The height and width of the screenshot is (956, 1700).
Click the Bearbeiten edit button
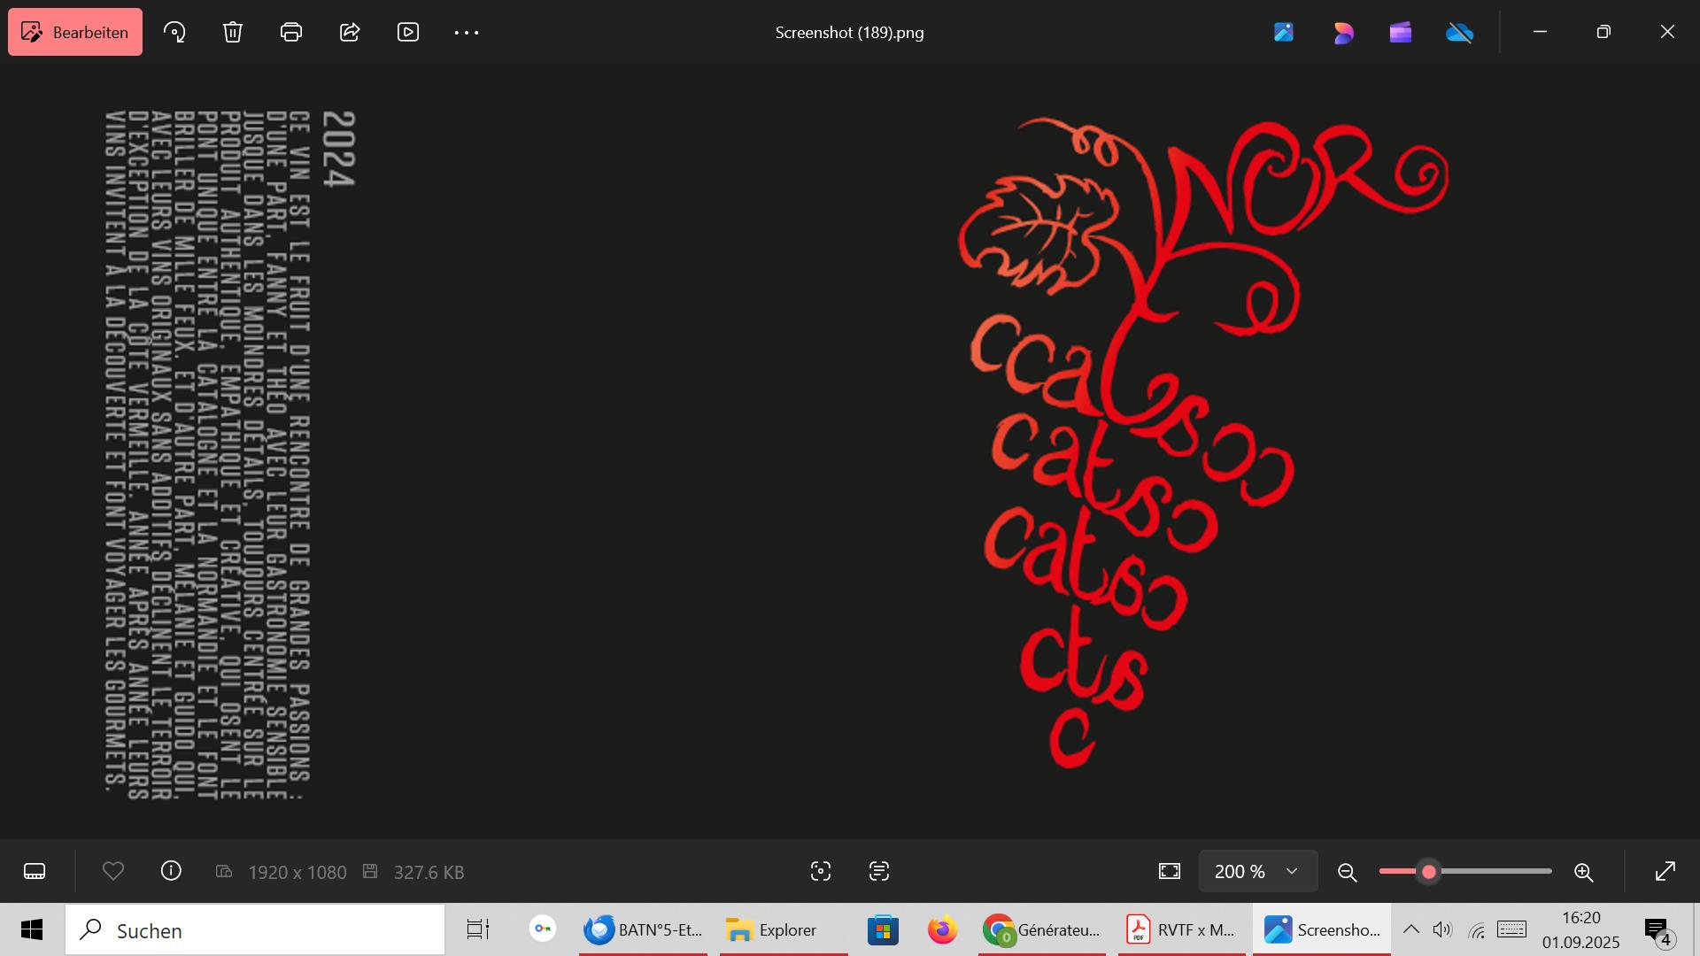pos(75,33)
